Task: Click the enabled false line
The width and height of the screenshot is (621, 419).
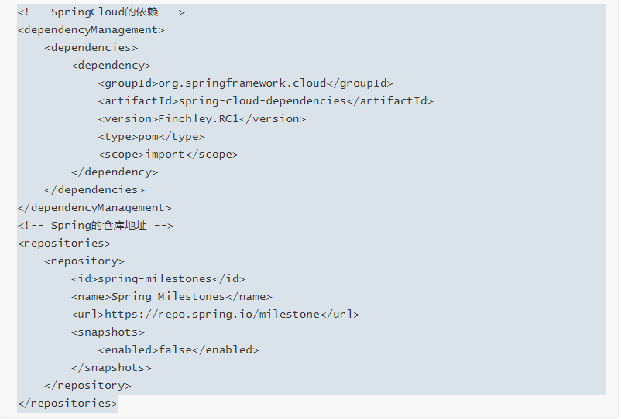Action: pyautogui.click(x=178, y=350)
